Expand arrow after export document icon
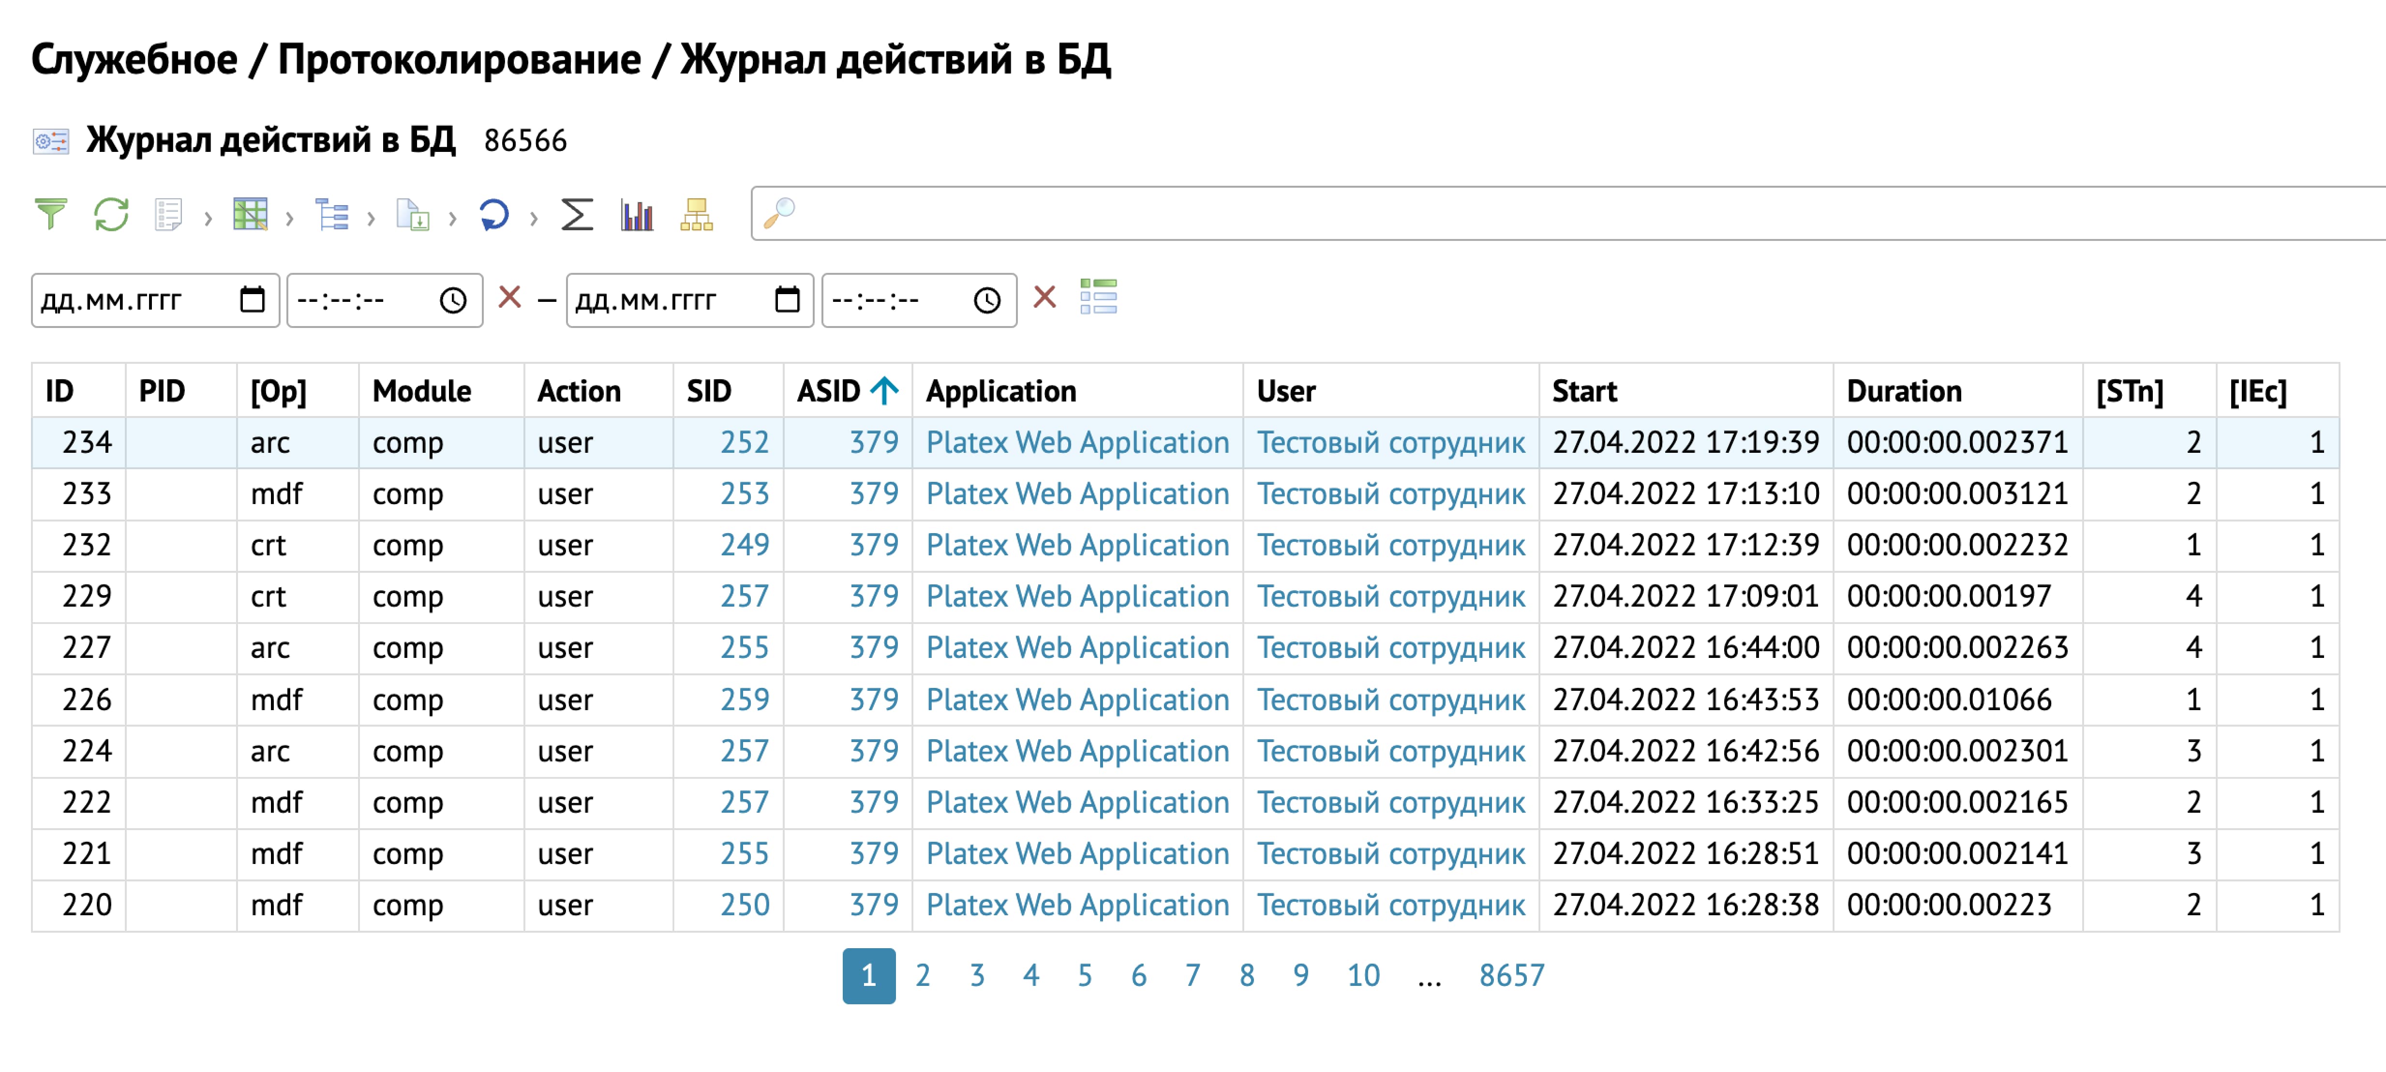The height and width of the screenshot is (1072, 2386). point(453,219)
